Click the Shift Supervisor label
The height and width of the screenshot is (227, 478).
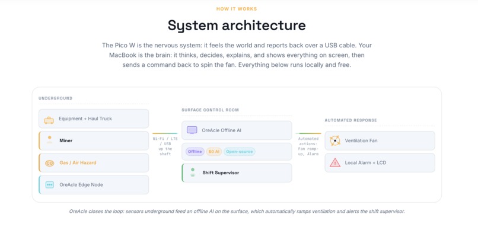(221, 172)
